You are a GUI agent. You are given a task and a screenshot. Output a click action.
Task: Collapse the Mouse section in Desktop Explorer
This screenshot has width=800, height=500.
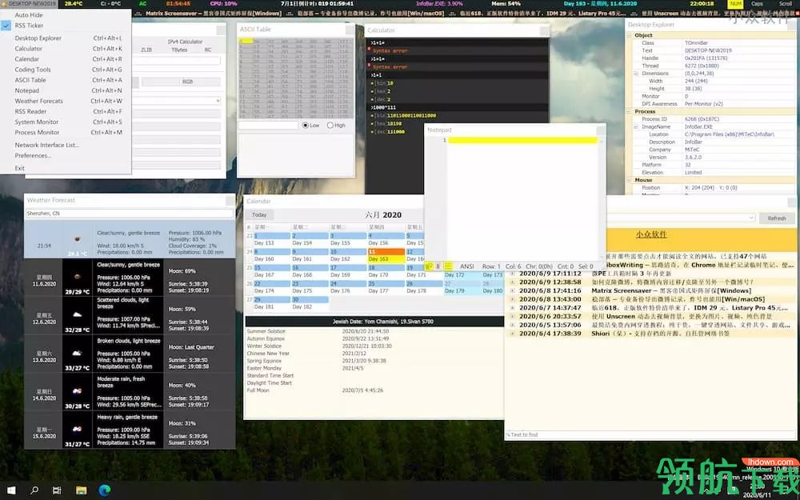629,180
